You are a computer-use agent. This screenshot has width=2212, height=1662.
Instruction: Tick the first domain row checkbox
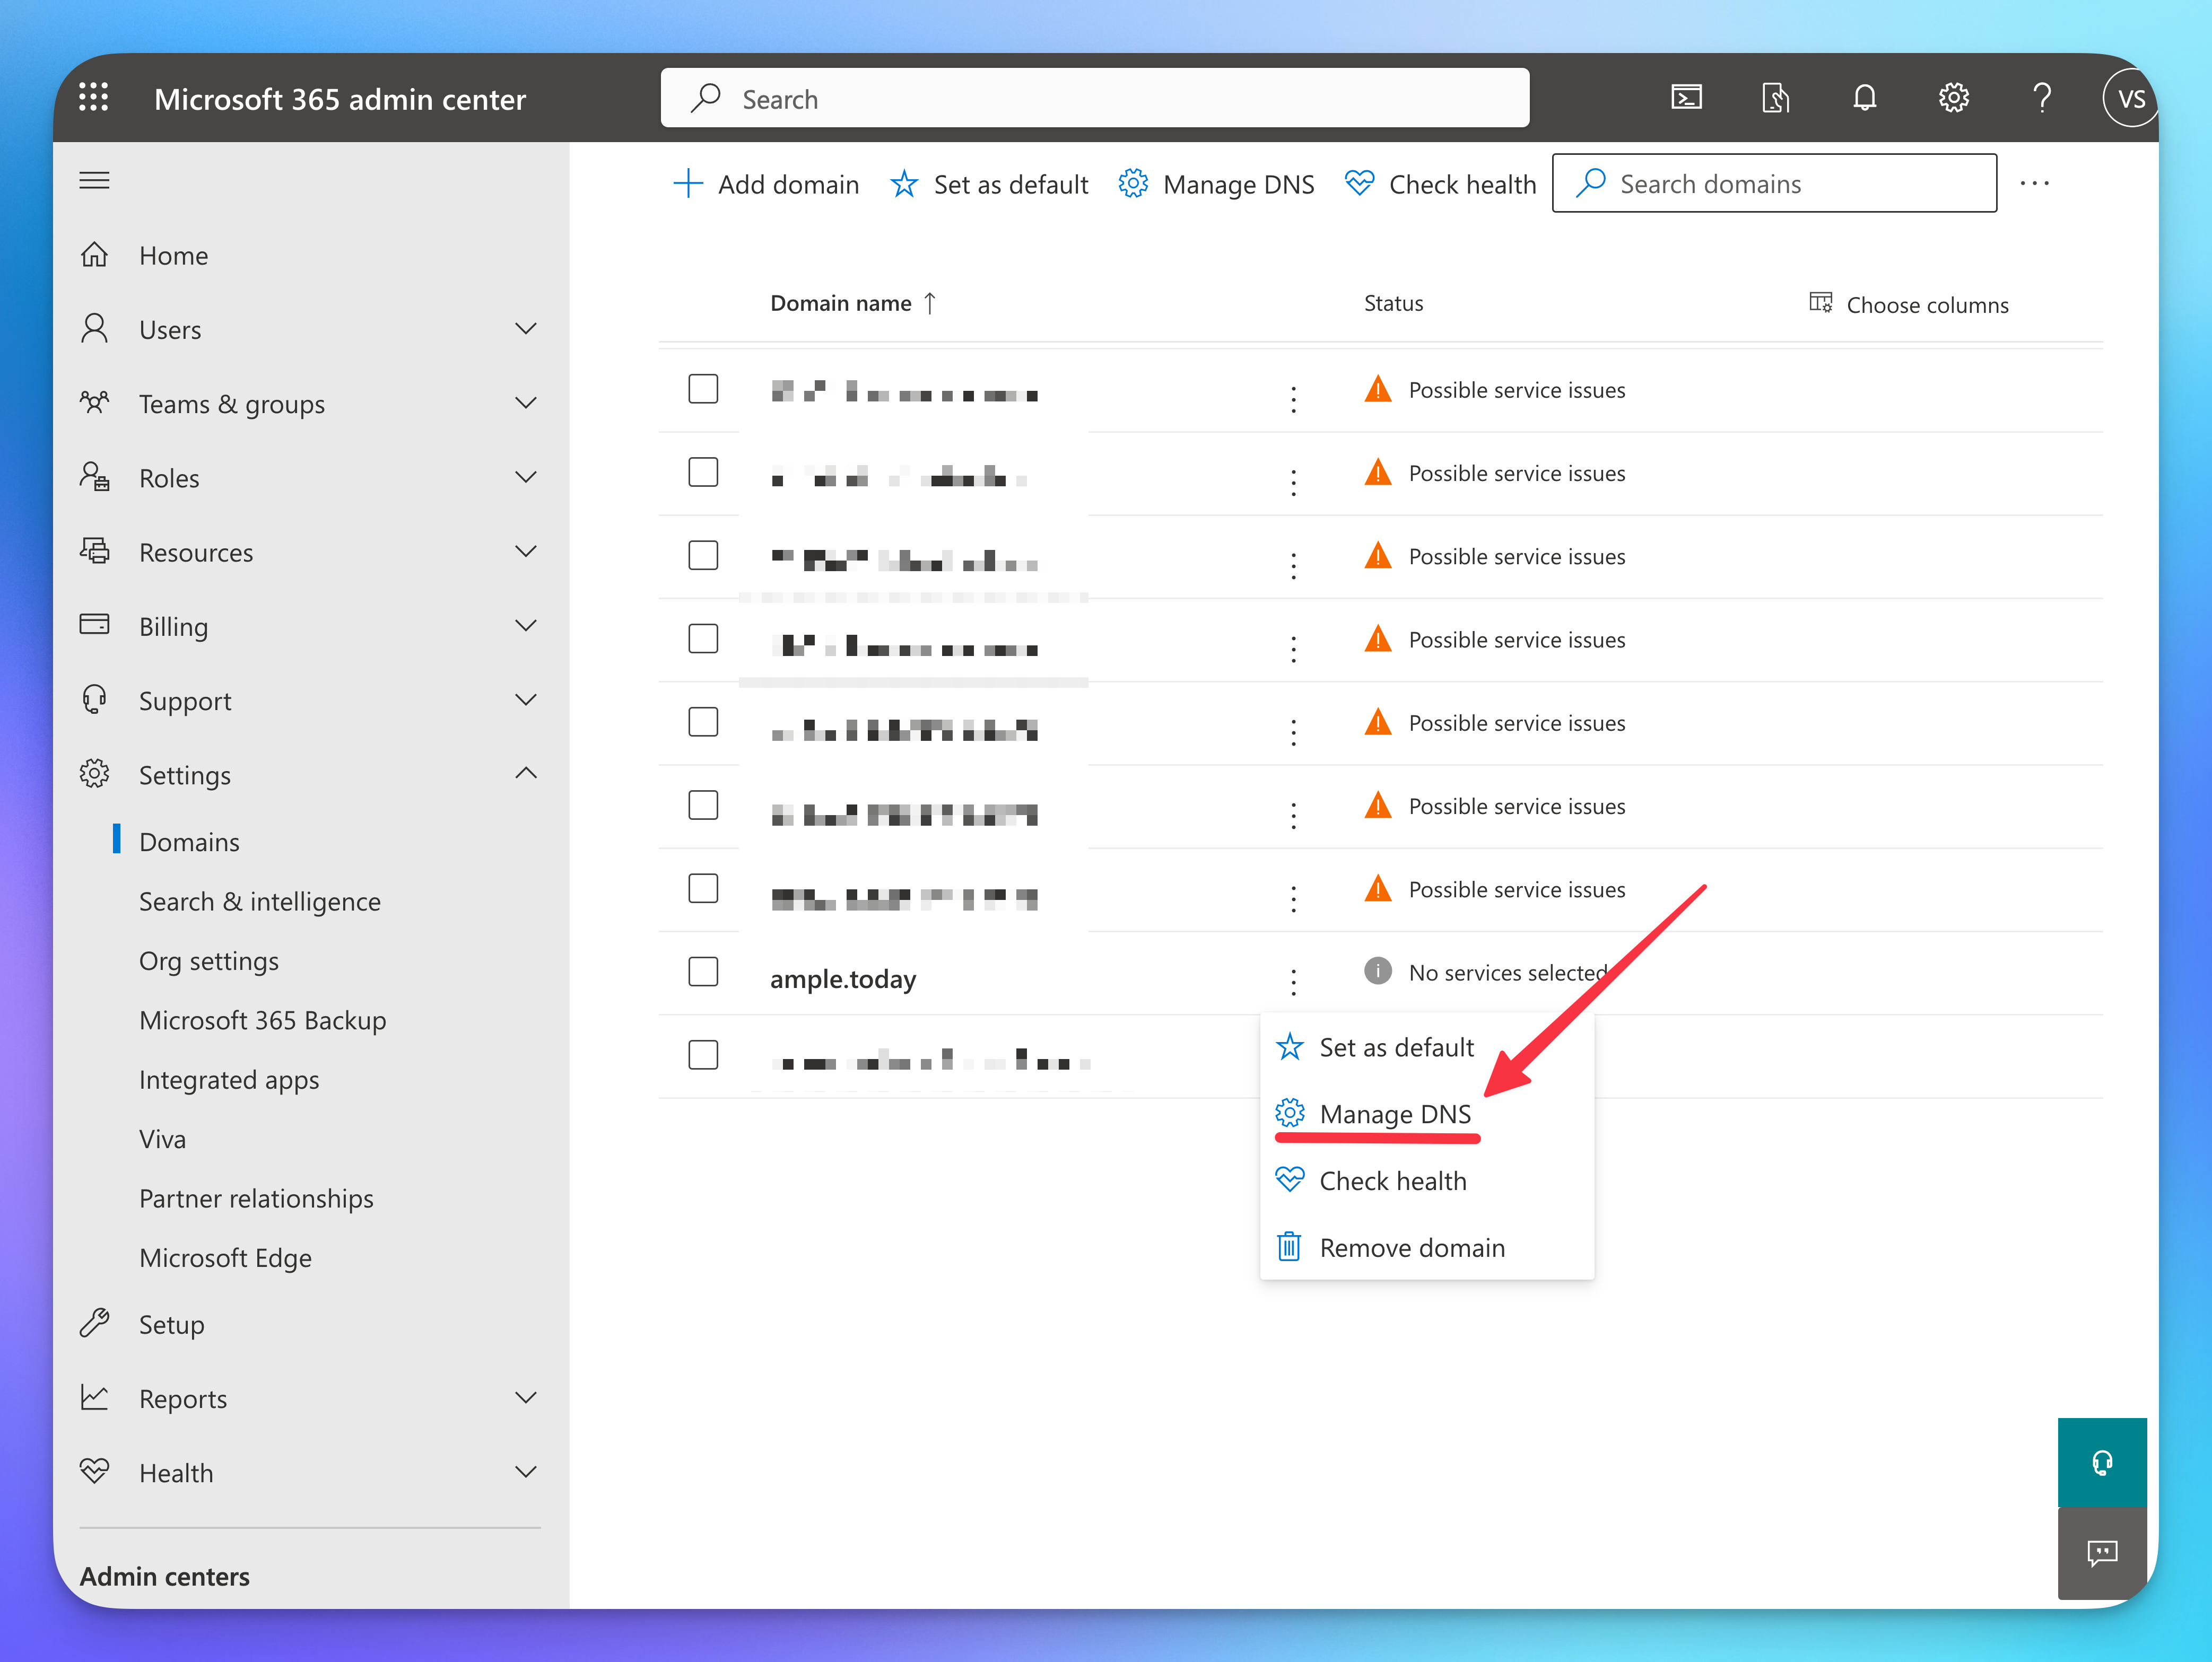(x=703, y=389)
